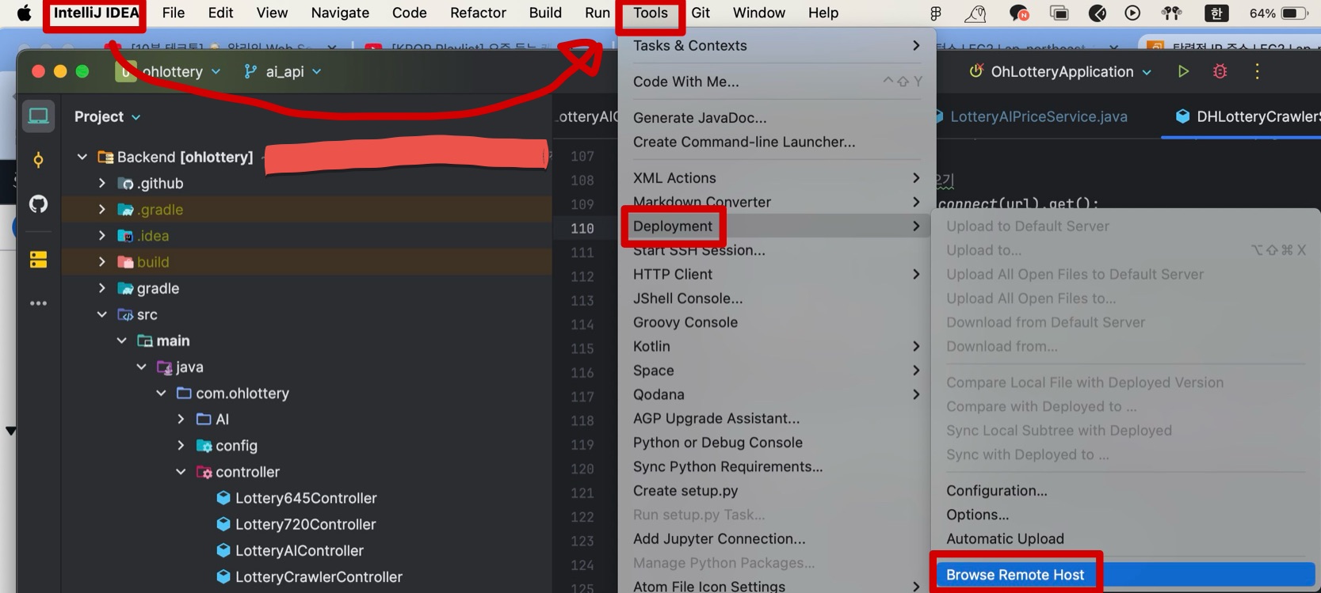
Task: Click the git branch icon beside ai_api
Action: coord(250,71)
